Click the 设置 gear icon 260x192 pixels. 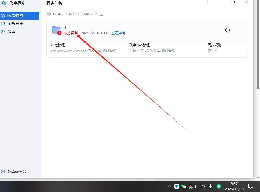point(3,32)
